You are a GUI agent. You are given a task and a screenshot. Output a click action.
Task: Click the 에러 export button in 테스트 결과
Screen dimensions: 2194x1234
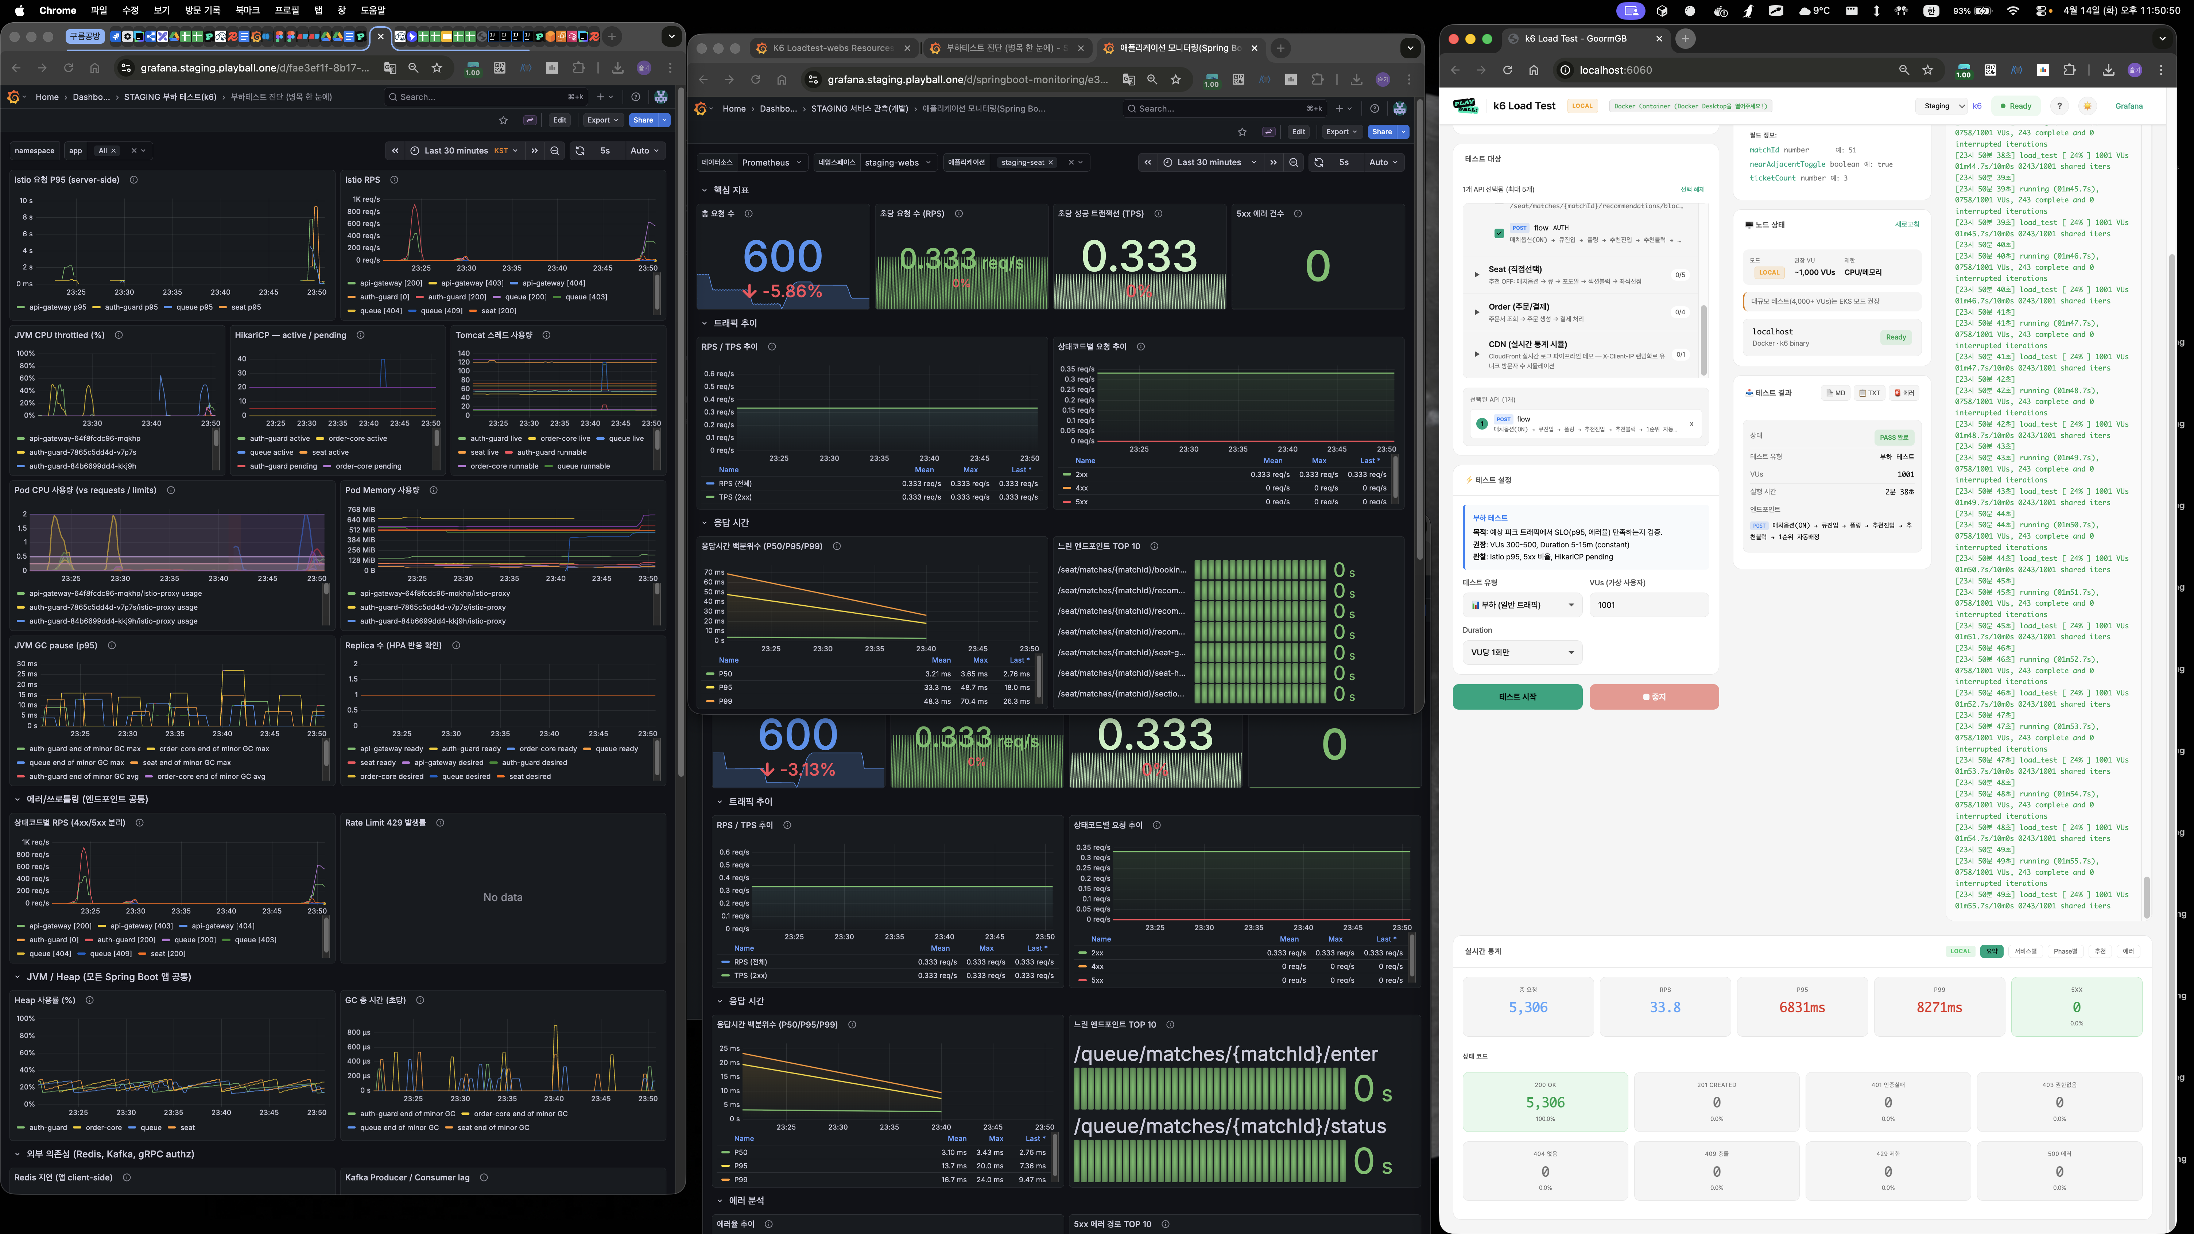click(x=1904, y=393)
